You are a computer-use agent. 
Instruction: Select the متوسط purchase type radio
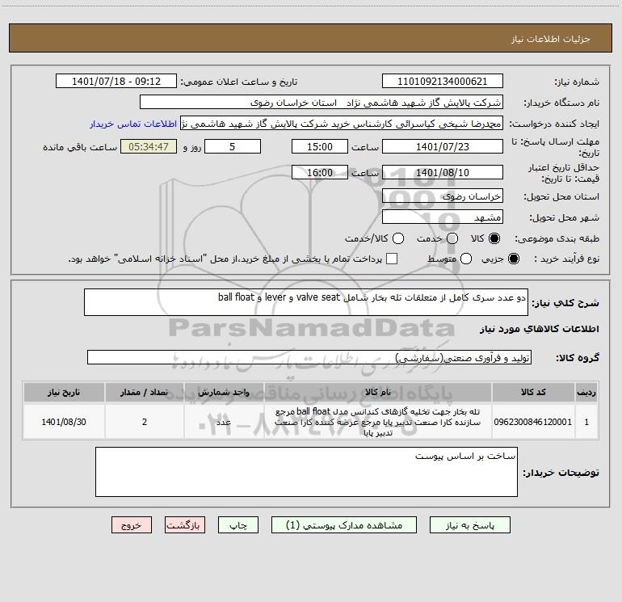point(466,259)
